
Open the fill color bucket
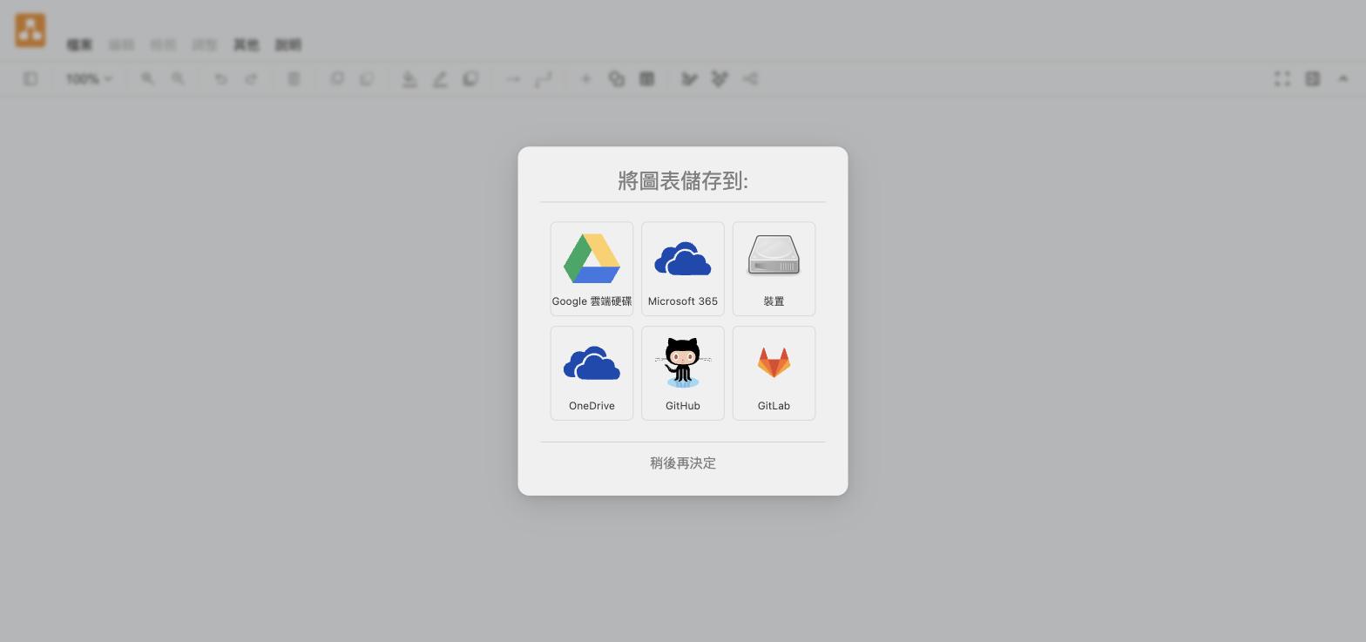coord(409,79)
